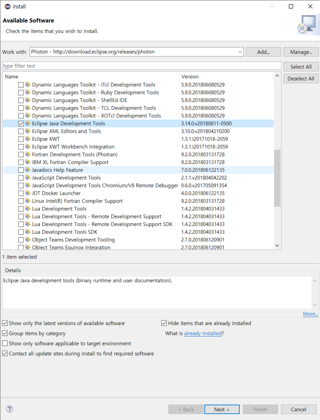Tick the Eclipse XWT checkbox
This screenshot has height=420, width=320.
[x=21, y=139]
